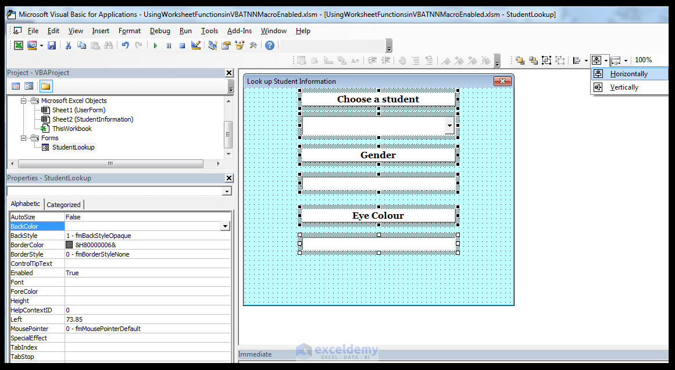Click the BackStyle property value
Screen dimensions: 675x370
[x=148, y=236]
